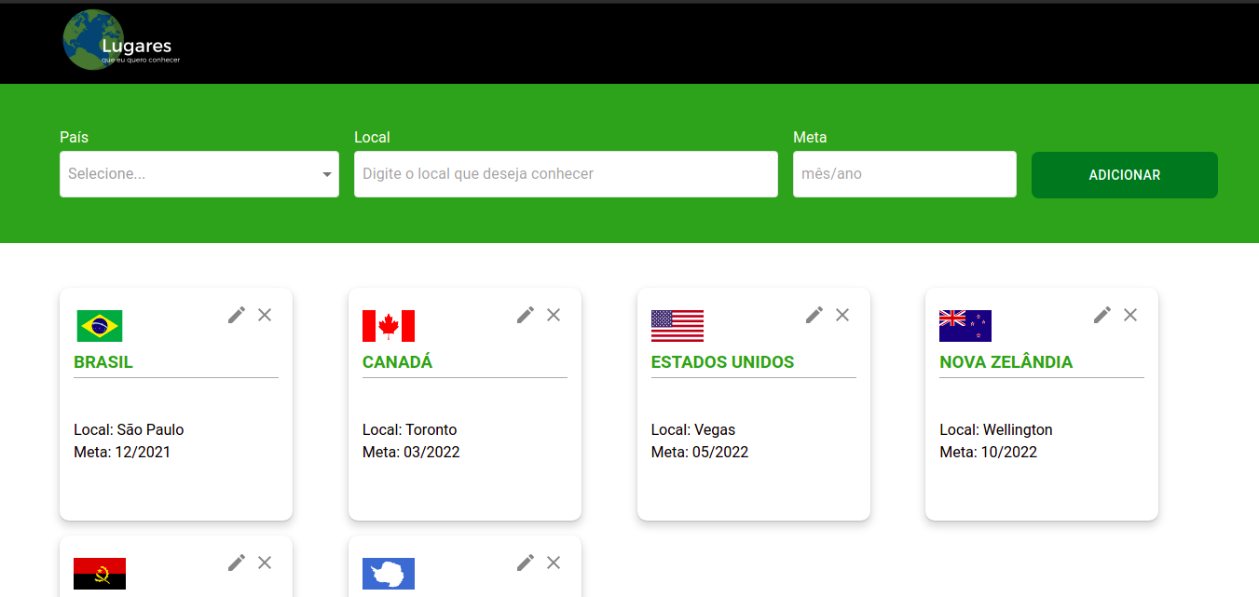Edit the Nova Zelândia card entry

coord(1102,315)
